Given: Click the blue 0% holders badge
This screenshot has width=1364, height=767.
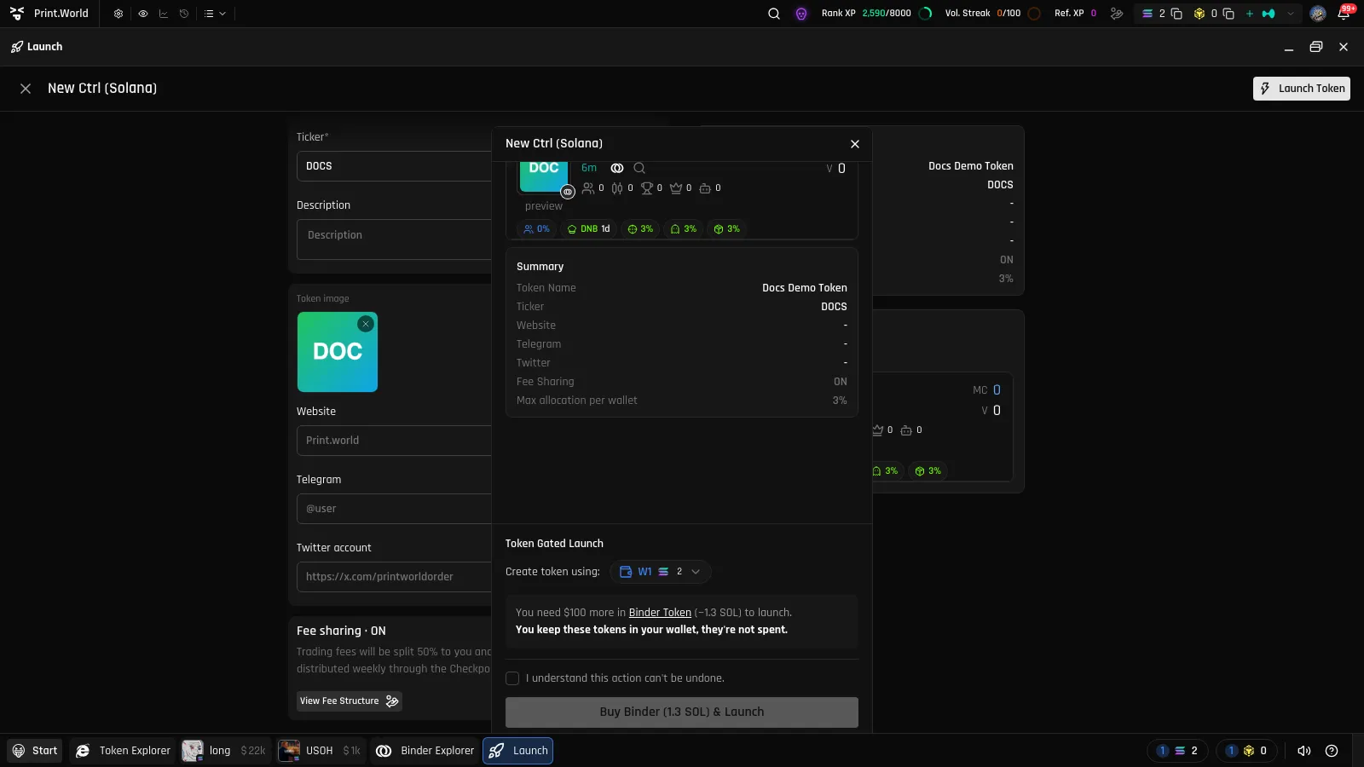Looking at the screenshot, I should [536, 229].
